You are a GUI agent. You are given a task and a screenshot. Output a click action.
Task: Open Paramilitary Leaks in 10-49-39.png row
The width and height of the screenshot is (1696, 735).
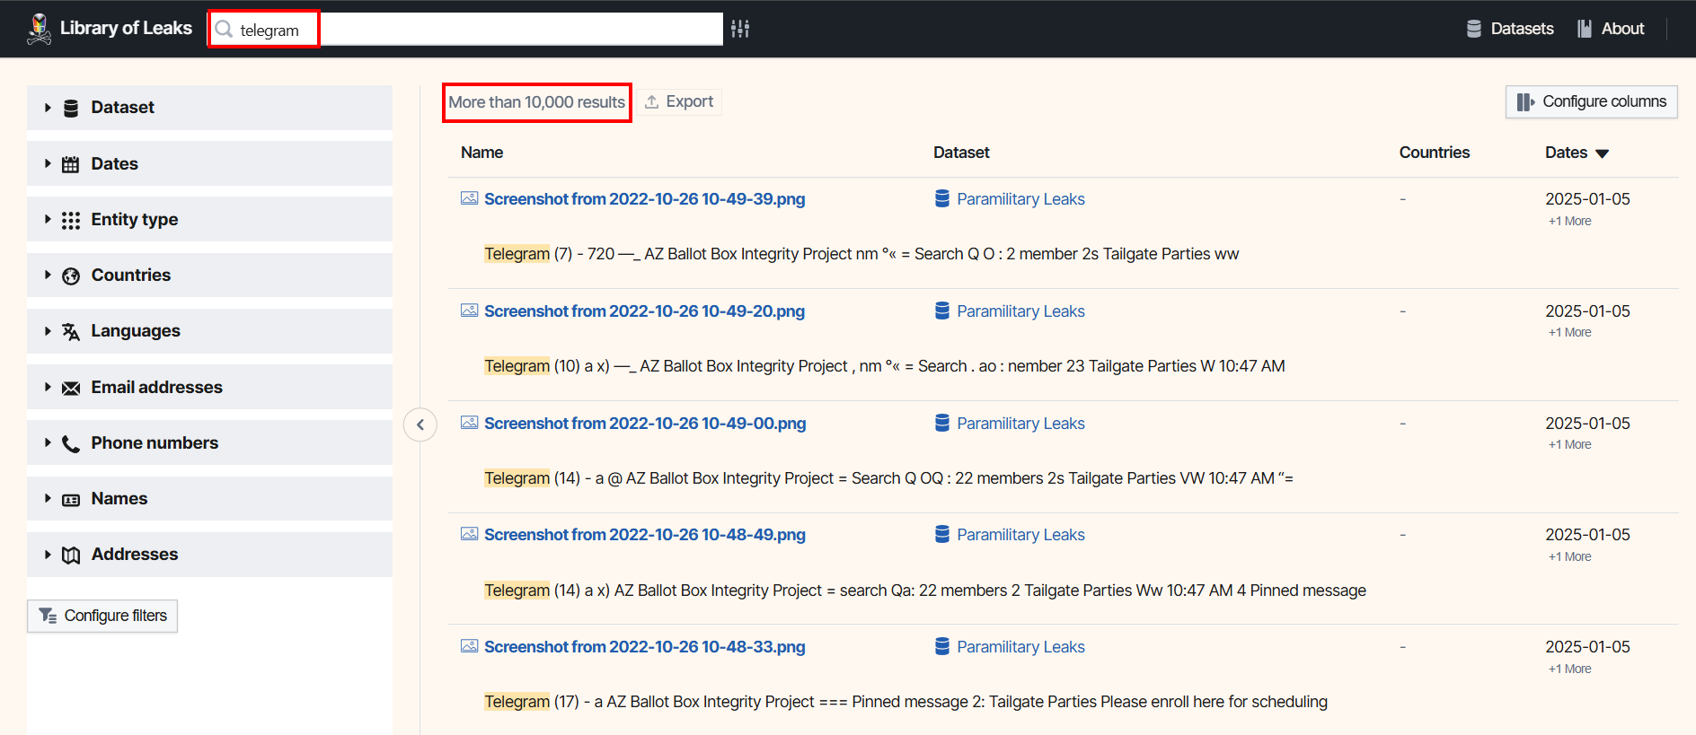click(1020, 198)
